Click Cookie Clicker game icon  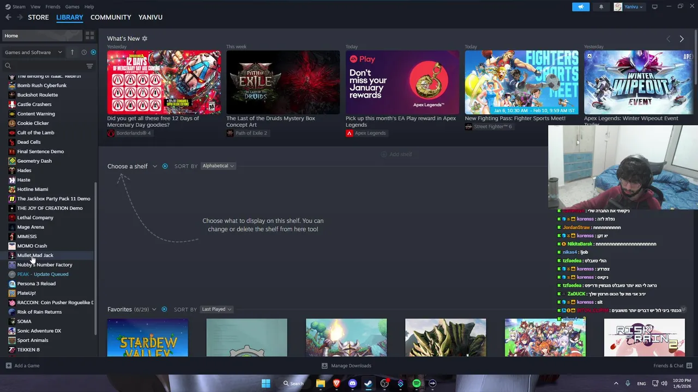click(x=12, y=123)
